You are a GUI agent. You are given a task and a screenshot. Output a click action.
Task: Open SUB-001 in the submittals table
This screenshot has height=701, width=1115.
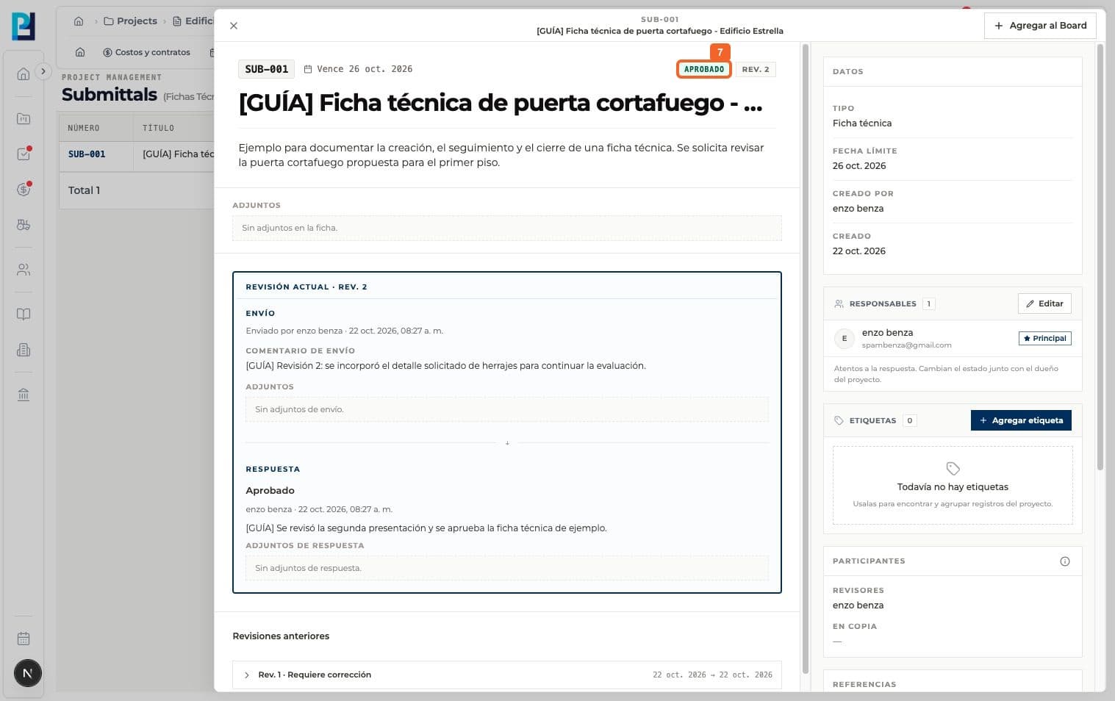click(87, 154)
